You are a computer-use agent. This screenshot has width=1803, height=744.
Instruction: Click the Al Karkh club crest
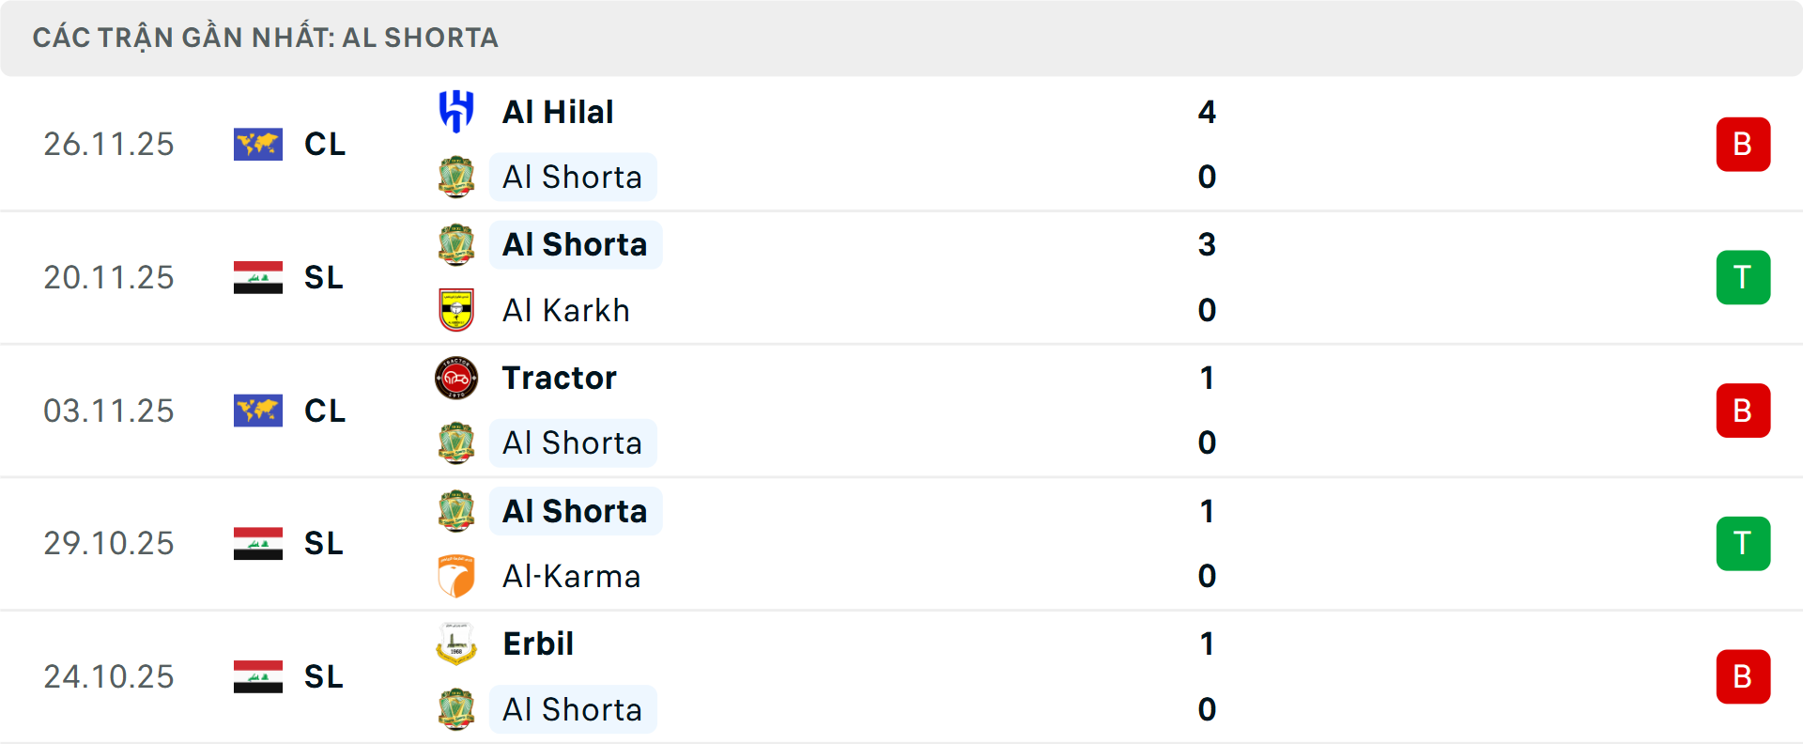pos(456,310)
